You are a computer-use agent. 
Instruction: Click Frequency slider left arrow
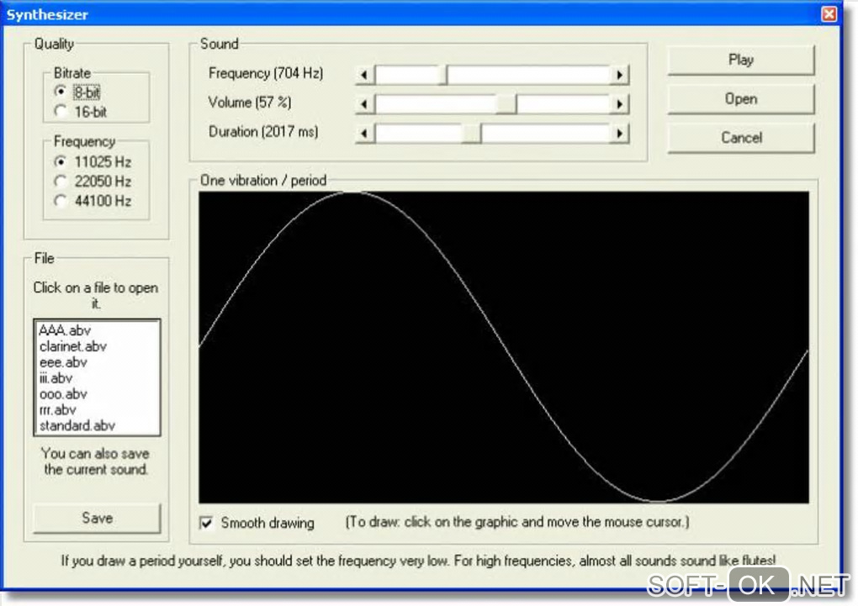pyautogui.click(x=365, y=74)
